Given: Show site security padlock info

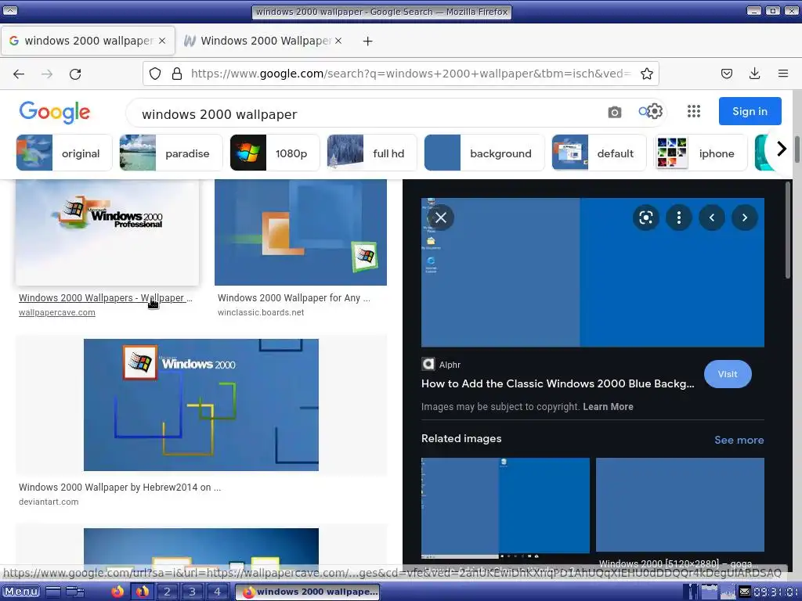Looking at the screenshot, I should pyautogui.click(x=177, y=74).
